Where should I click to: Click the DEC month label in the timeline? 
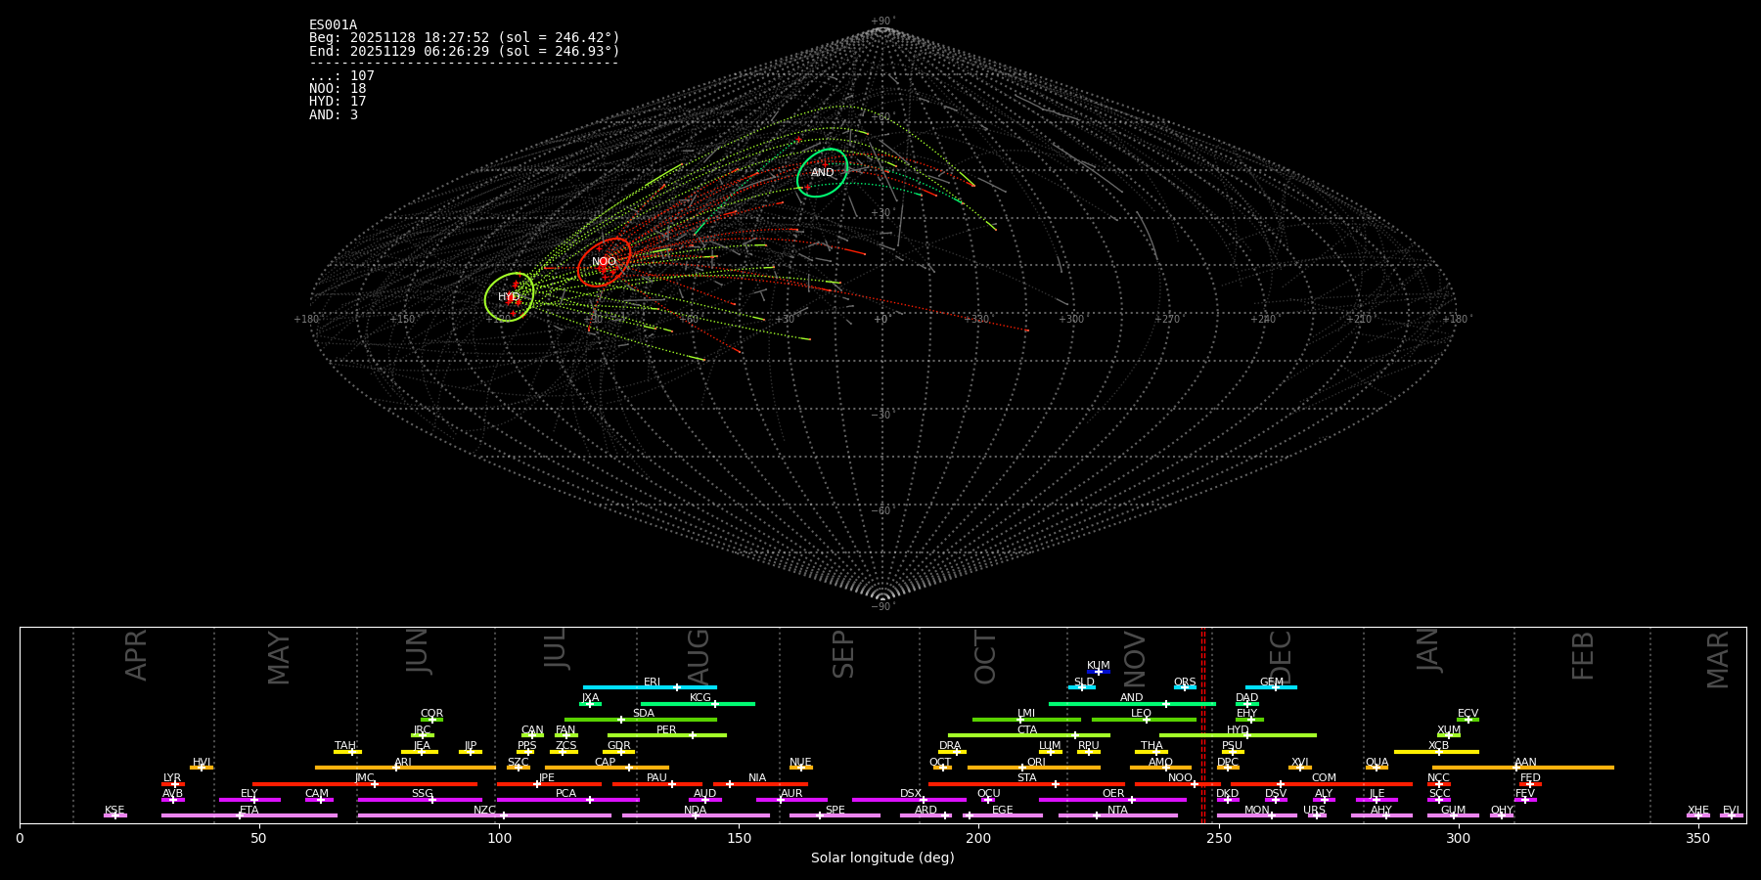click(1281, 658)
